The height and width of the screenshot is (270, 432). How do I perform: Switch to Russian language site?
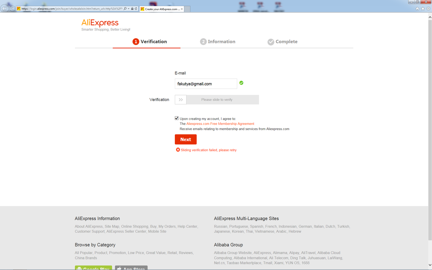pos(220,226)
